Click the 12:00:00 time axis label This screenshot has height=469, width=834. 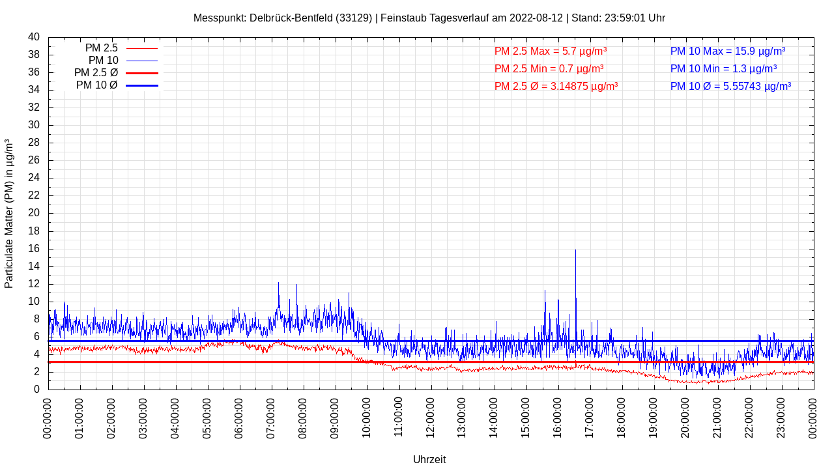coord(431,417)
